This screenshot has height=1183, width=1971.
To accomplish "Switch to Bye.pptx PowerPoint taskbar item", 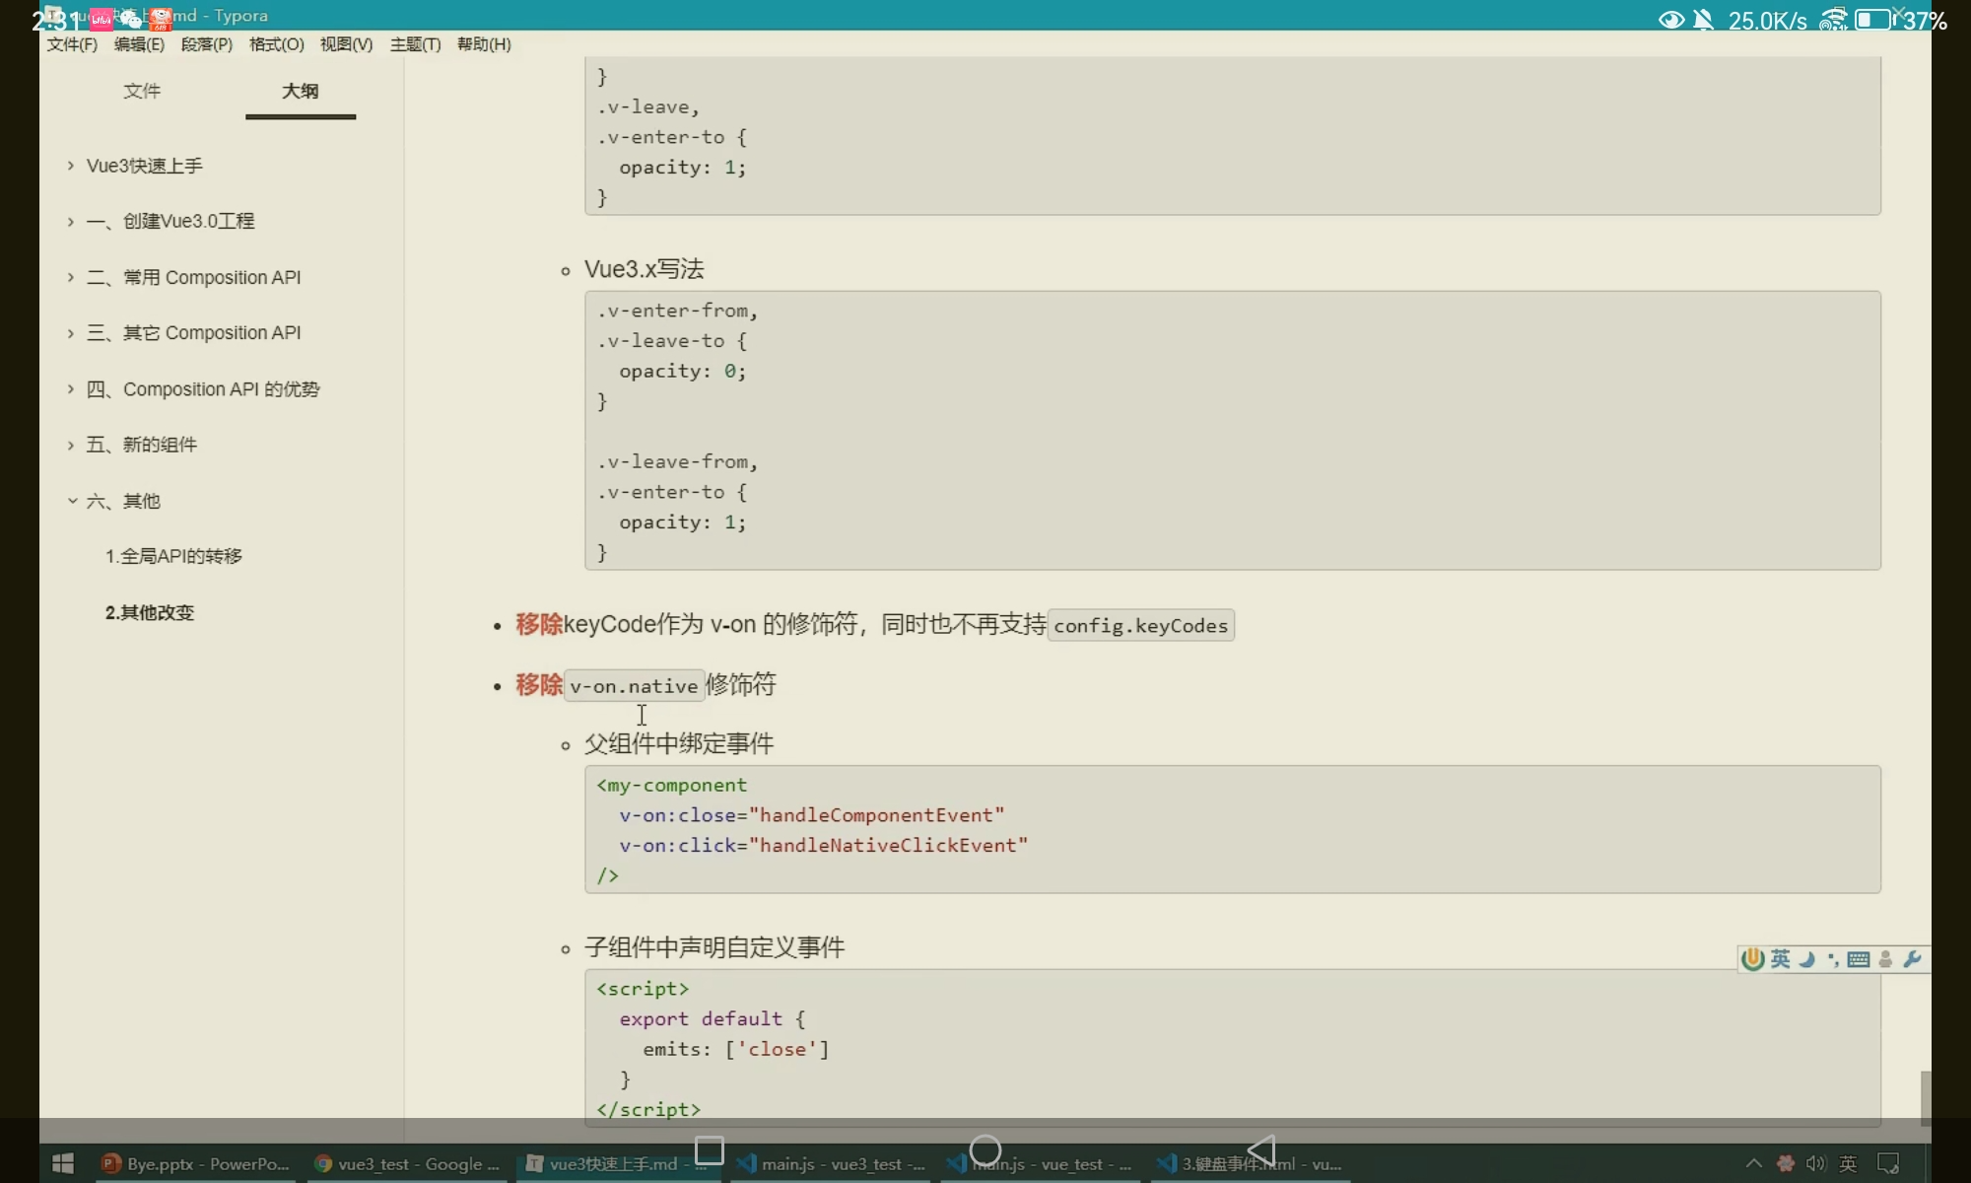I will click(x=195, y=1163).
